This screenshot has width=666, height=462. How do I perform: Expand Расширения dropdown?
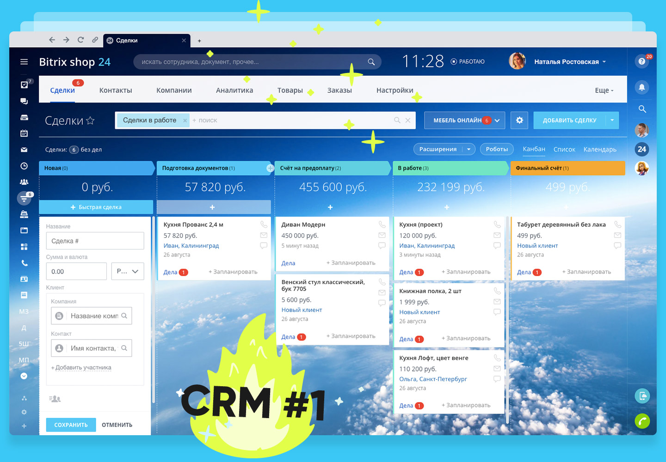coord(469,149)
